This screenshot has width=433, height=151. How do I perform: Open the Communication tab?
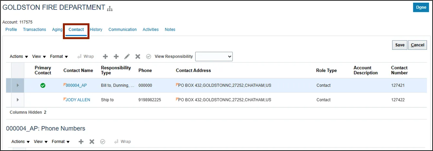pyautogui.click(x=123, y=29)
